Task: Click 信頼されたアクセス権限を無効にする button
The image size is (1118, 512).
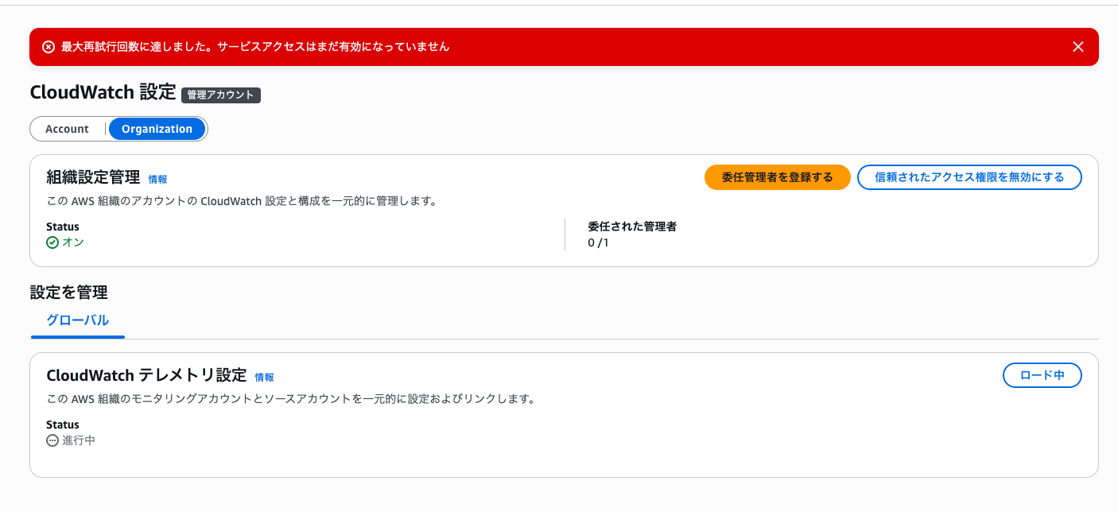Action: [969, 177]
